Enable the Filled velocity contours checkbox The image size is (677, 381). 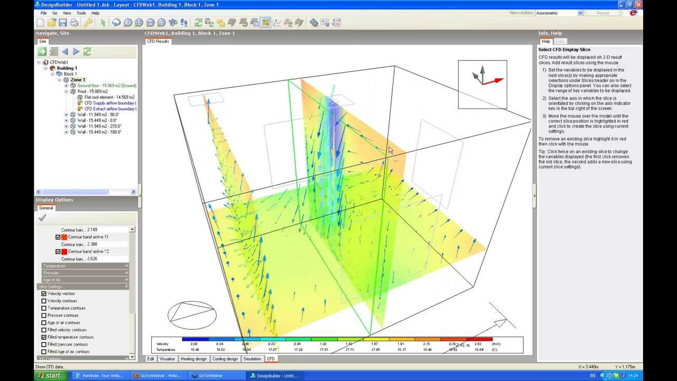pyautogui.click(x=44, y=330)
